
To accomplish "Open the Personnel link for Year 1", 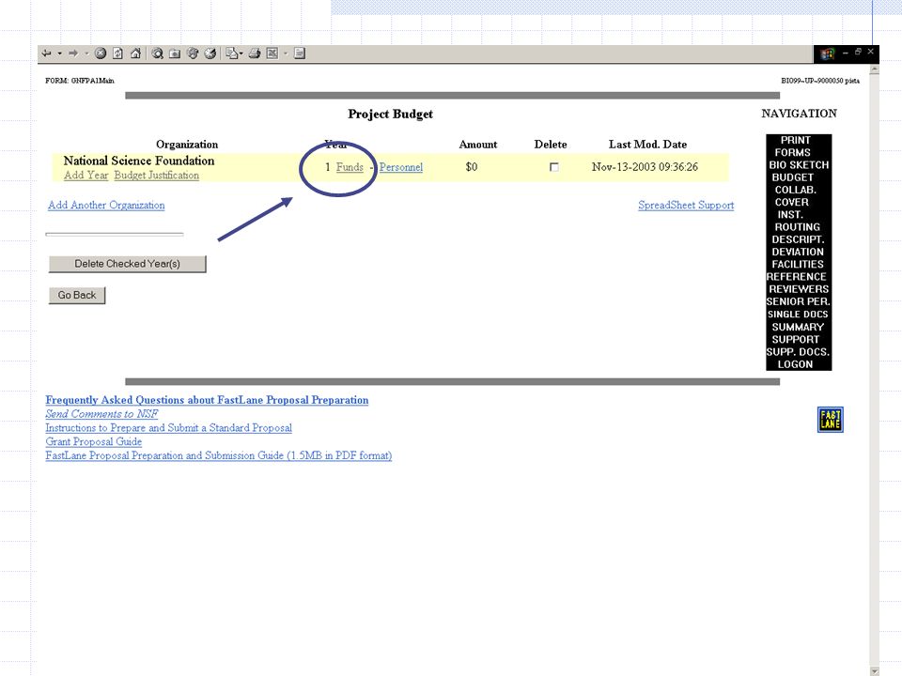I will click(x=401, y=167).
